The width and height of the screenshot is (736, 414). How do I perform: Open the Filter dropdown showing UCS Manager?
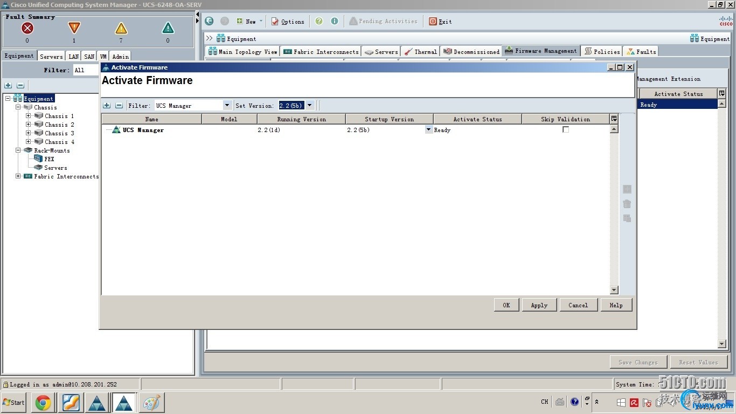pyautogui.click(x=227, y=106)
